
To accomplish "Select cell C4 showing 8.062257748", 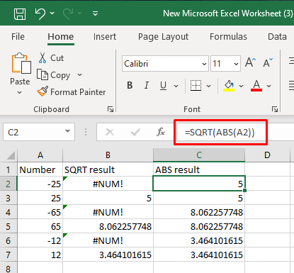I will click(199, 212).
